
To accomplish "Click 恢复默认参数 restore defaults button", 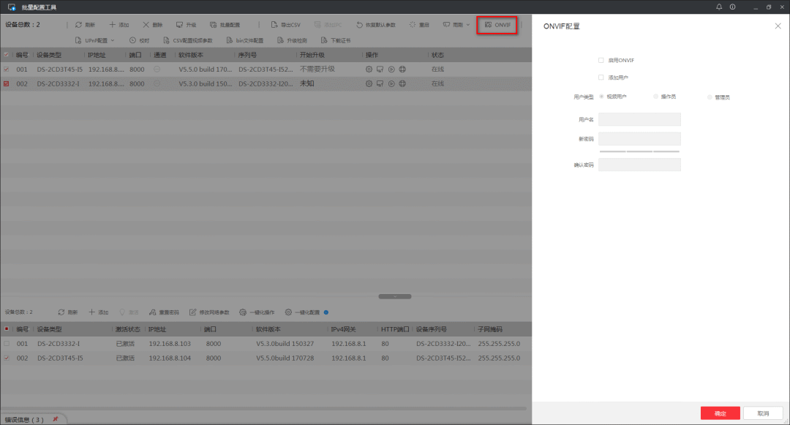I will click(x=375, y=25).
